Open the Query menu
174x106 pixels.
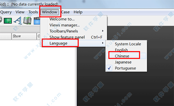tap(6, 12)
